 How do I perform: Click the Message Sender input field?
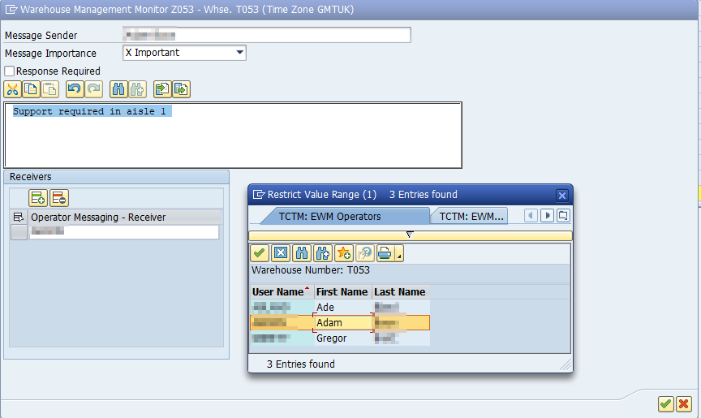(x=266, y=36)
